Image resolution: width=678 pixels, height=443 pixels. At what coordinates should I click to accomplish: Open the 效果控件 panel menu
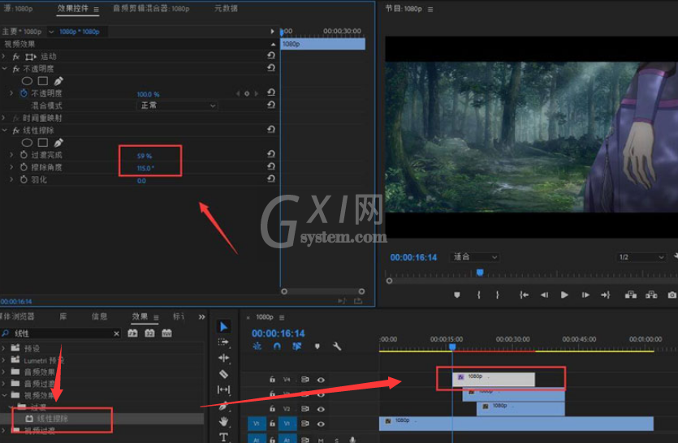(x=96, y=9)
